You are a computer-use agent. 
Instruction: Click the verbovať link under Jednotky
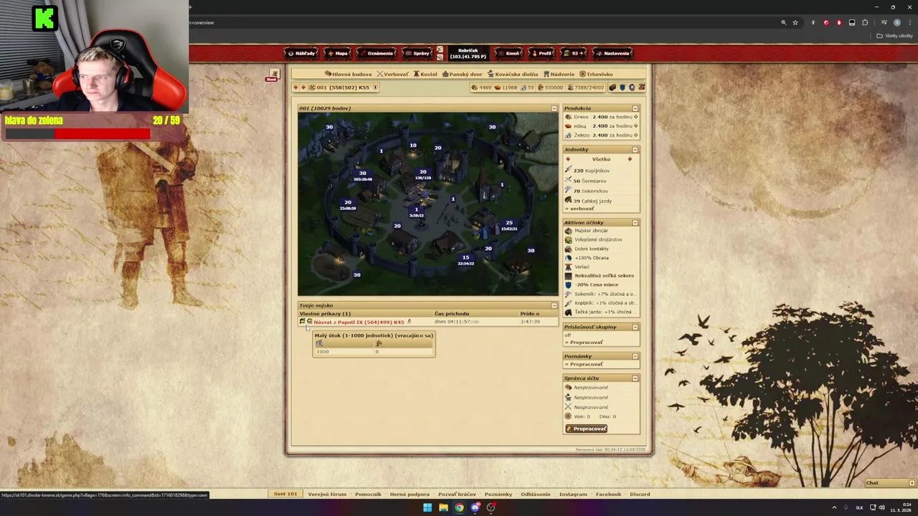pos(582,209)
